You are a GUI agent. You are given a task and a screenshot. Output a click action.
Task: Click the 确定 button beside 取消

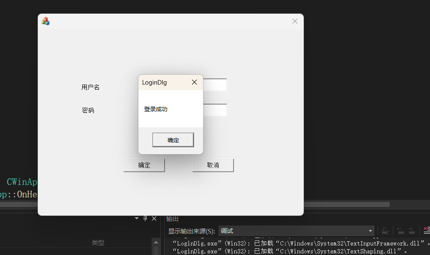144,165
